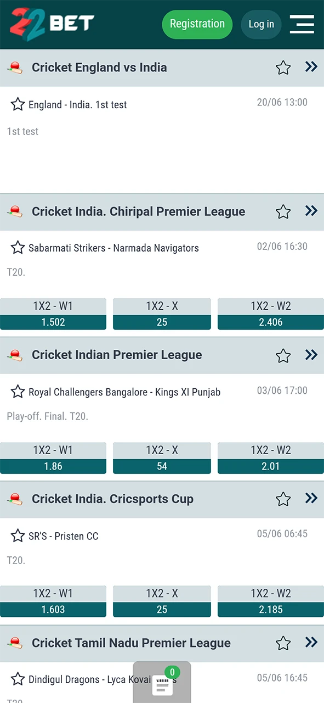The width and height of the screenshot is (324, 703).
Task: Favorite the SR'S - Pristen CC match
Action: tap(18, 536)
